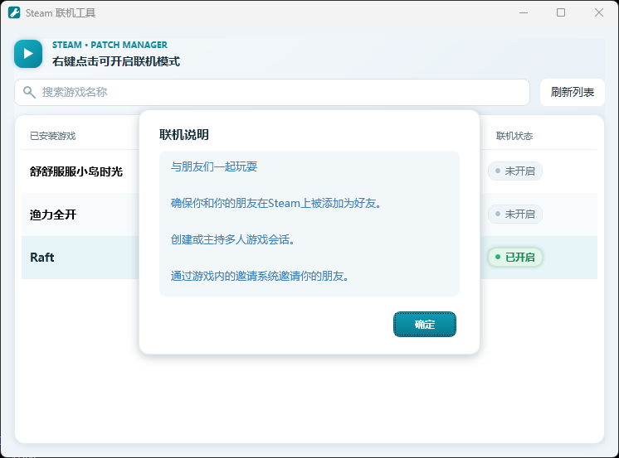Click the Steam 联机工具 title bar wrench icon
The image size is (619, 458).
coord(14,12)
